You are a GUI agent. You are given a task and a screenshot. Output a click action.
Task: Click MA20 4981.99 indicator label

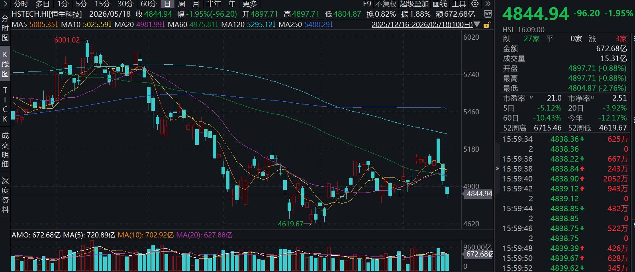tap(139, 25)
